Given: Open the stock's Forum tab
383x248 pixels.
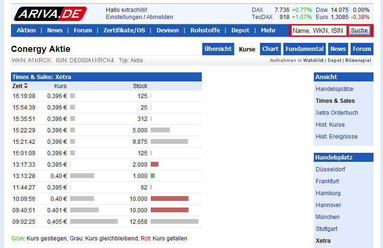Looking at the screenshot, I should tap(362, 49).
